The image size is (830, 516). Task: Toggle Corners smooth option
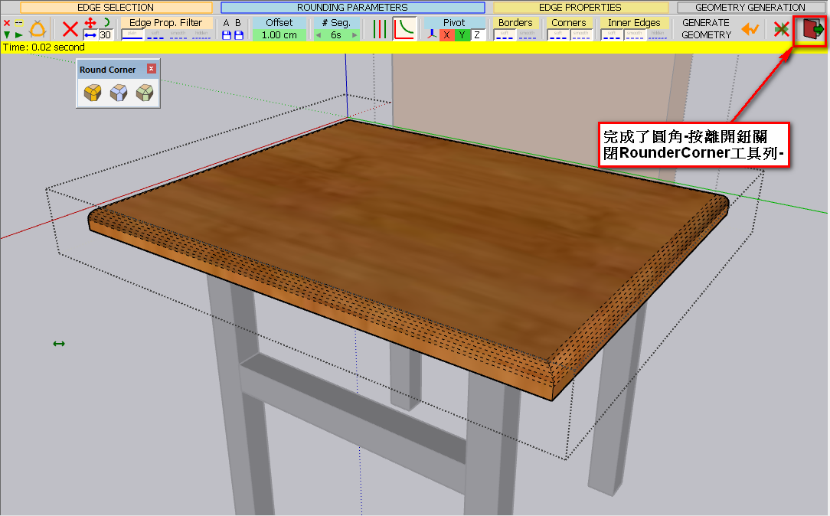coord(580,35)
